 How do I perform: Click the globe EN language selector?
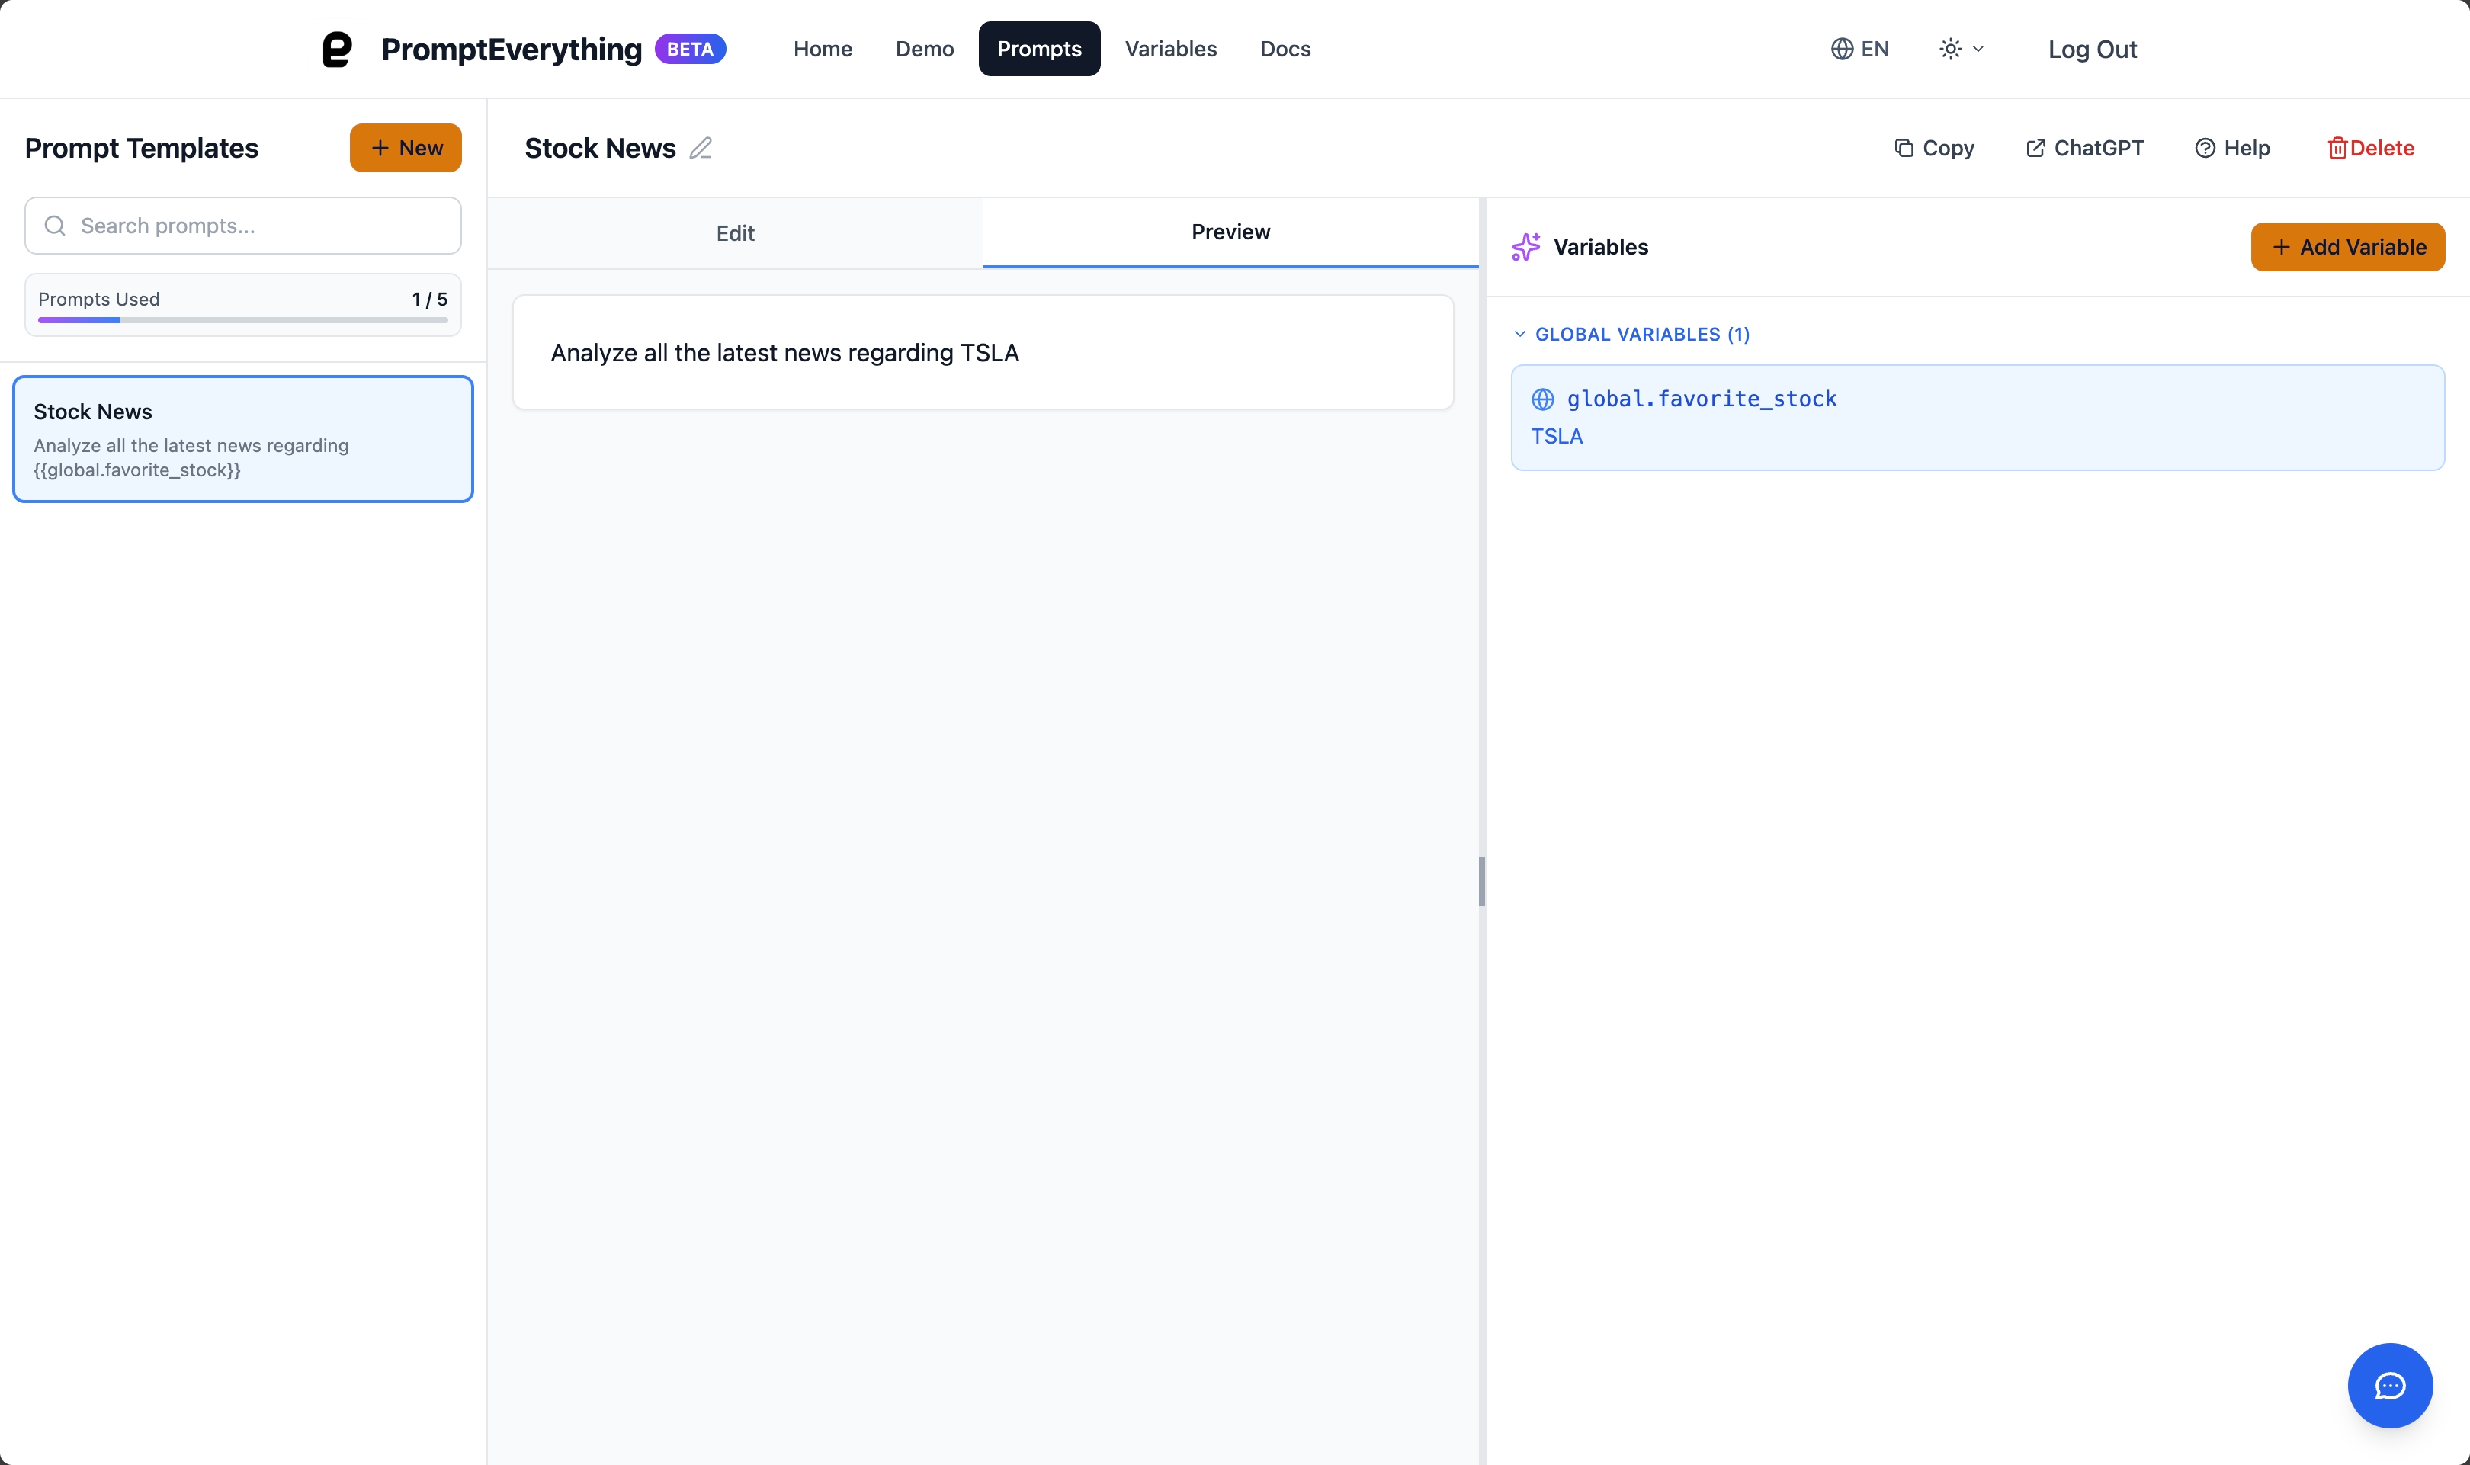point(1859,50)
